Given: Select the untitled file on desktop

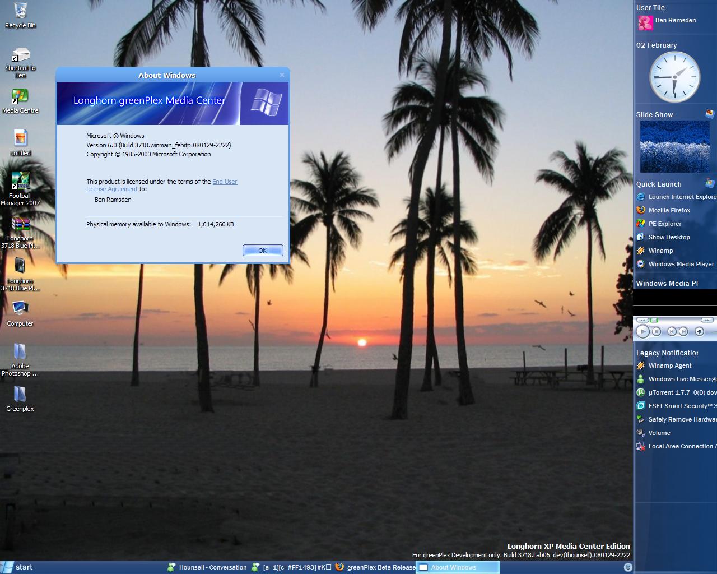Looking at the screenshot, I should (x=20, y=143).
